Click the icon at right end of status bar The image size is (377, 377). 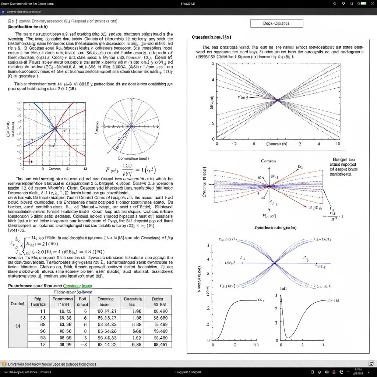tap(371, 364)
